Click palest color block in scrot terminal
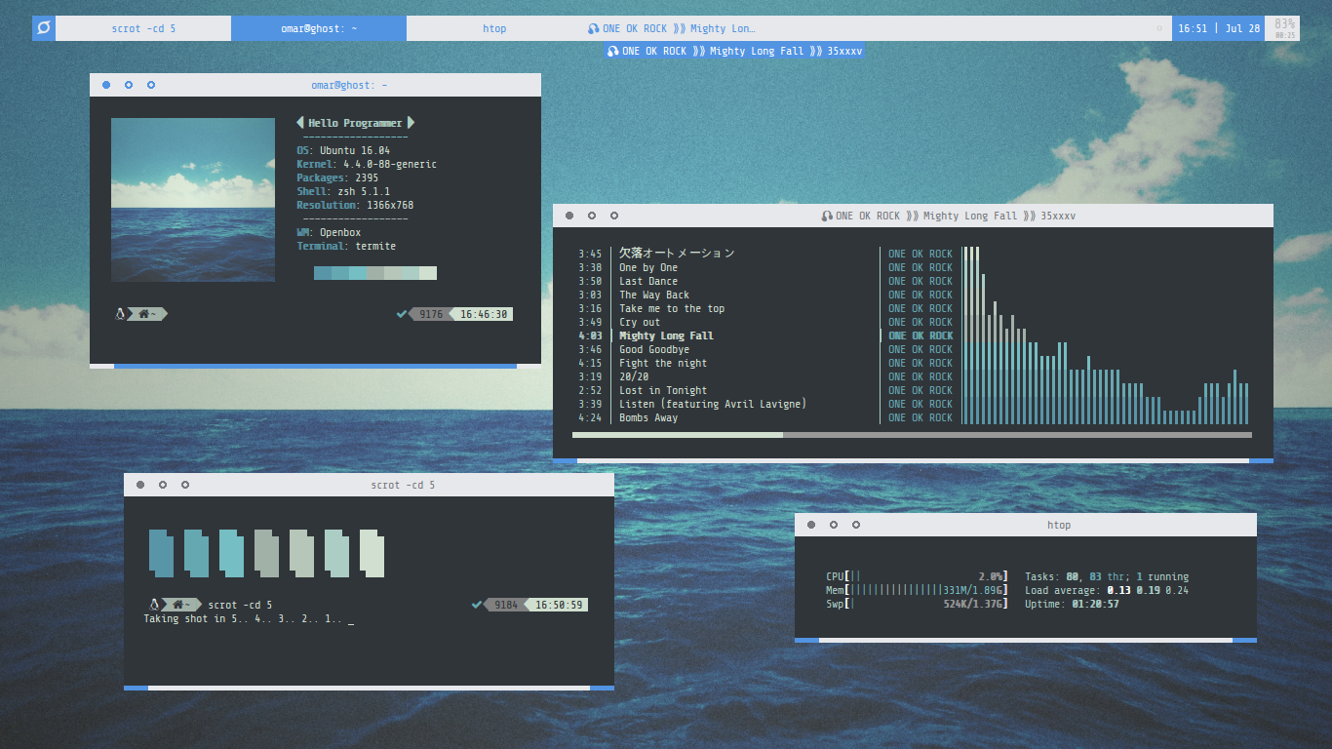This screenshot has width=1332, height=749. (x=372, y=553)
